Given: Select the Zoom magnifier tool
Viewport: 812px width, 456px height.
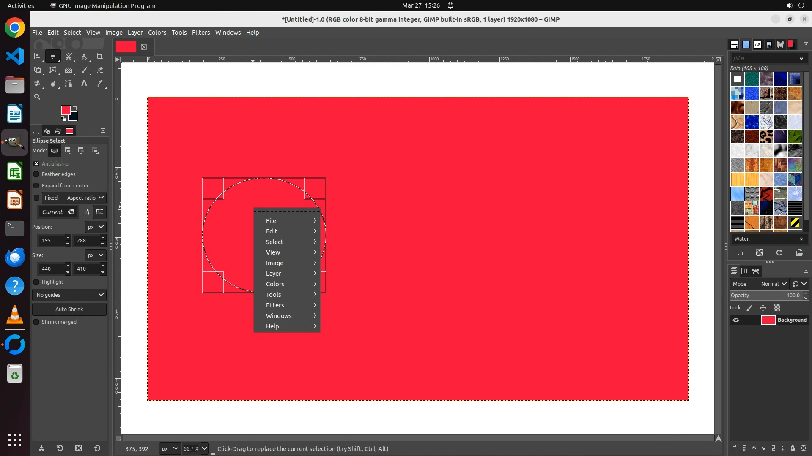Looking at the screenshot, I should point(37,97).
